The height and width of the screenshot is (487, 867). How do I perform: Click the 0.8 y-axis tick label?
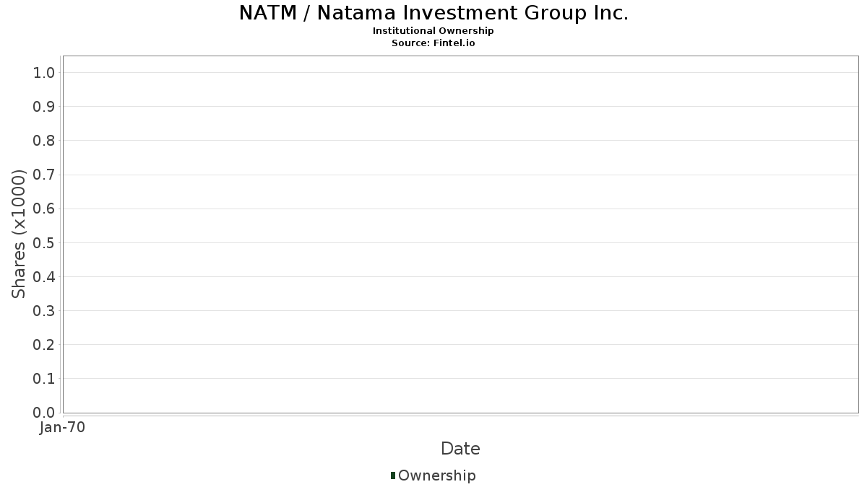click(44, 141)
